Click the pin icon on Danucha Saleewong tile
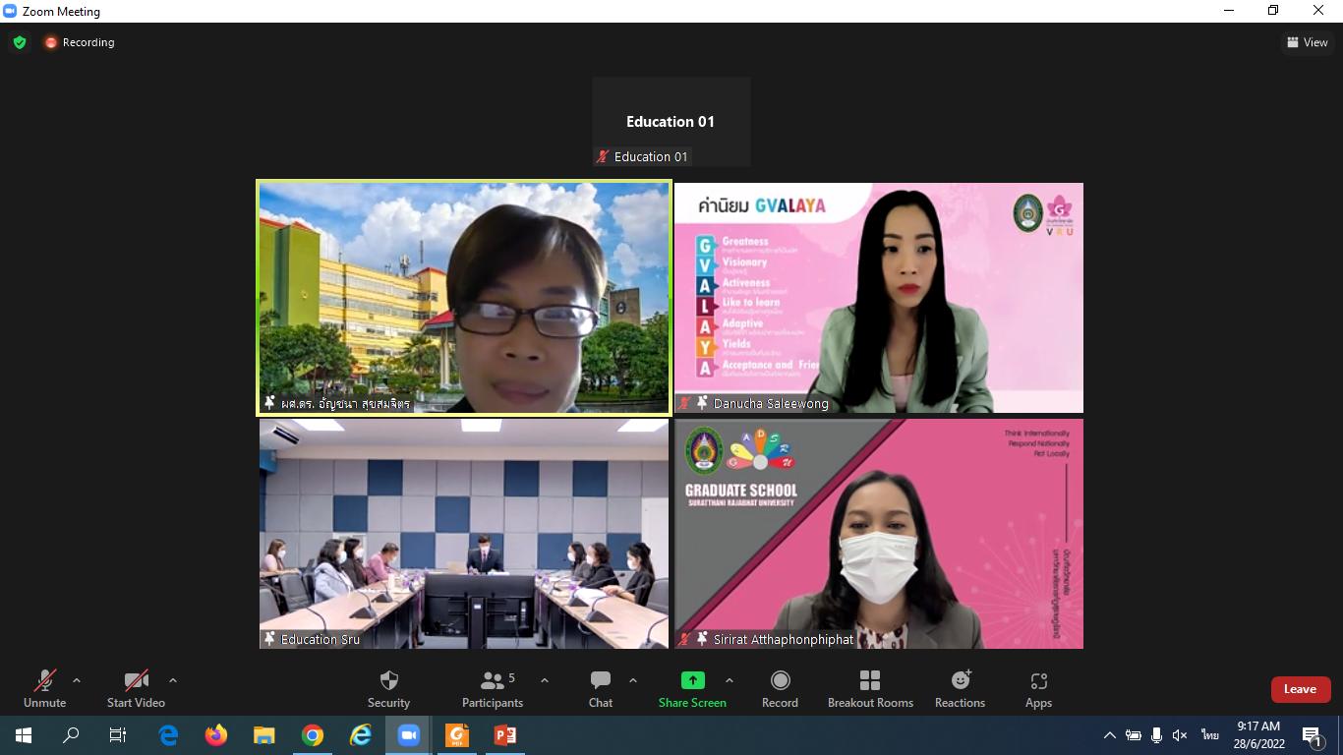The width and height of the screenshot is (1343, 755). click(x=702, y=403)
